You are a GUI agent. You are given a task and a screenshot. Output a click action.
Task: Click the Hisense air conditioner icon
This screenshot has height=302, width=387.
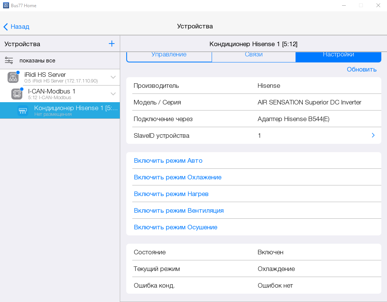23,111
